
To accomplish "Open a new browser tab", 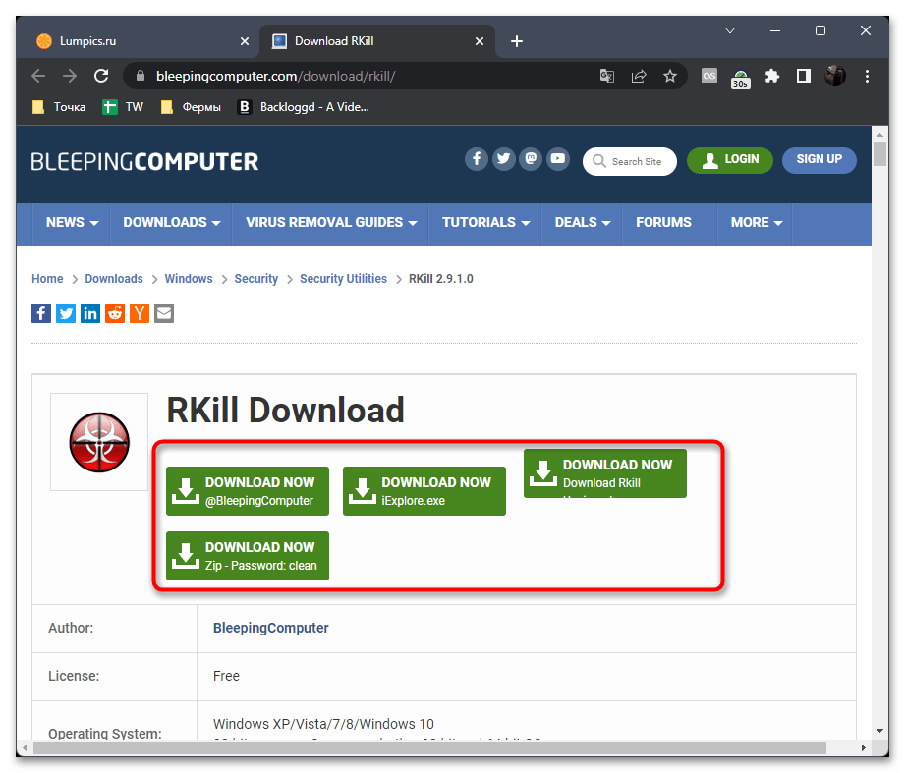I will tap(517, 41).
